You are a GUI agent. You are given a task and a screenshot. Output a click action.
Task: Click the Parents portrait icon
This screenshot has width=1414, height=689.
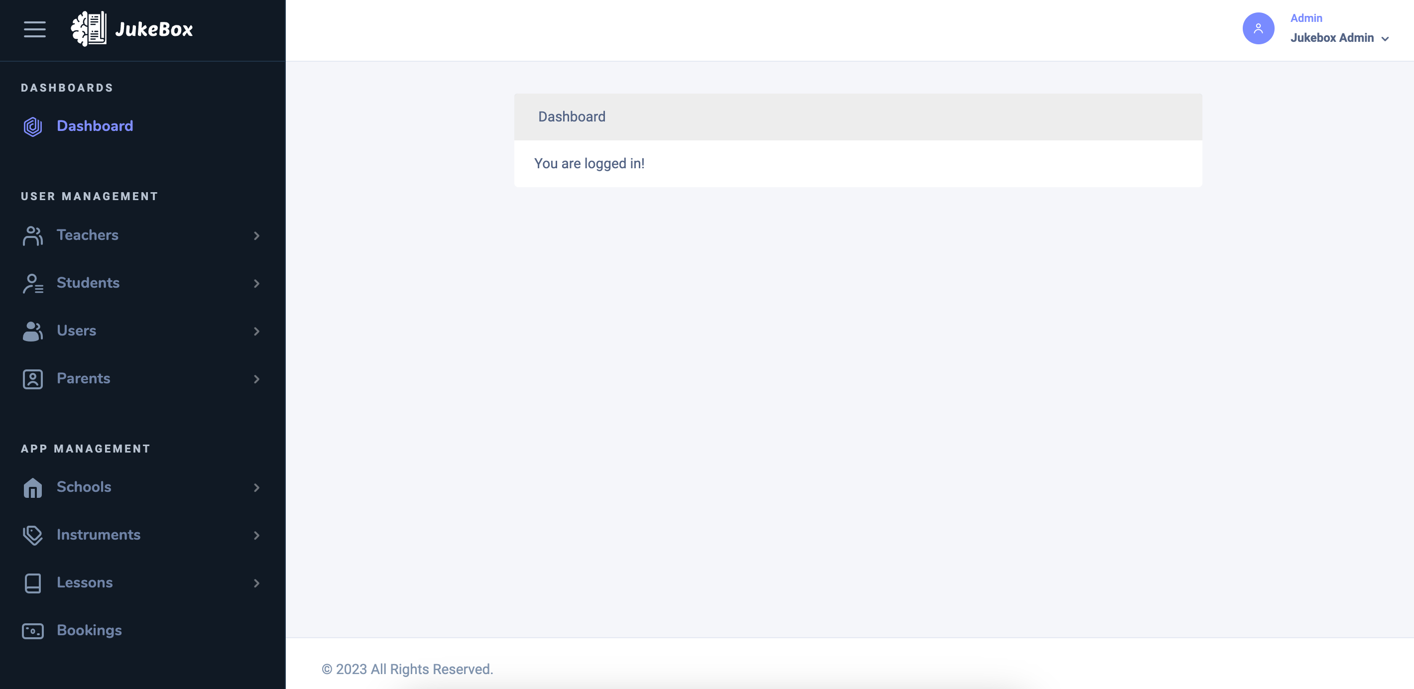33,379
